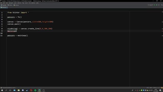163x92 pixels.
Task: Open Task View on the taskbar
Action: [10, 90]
